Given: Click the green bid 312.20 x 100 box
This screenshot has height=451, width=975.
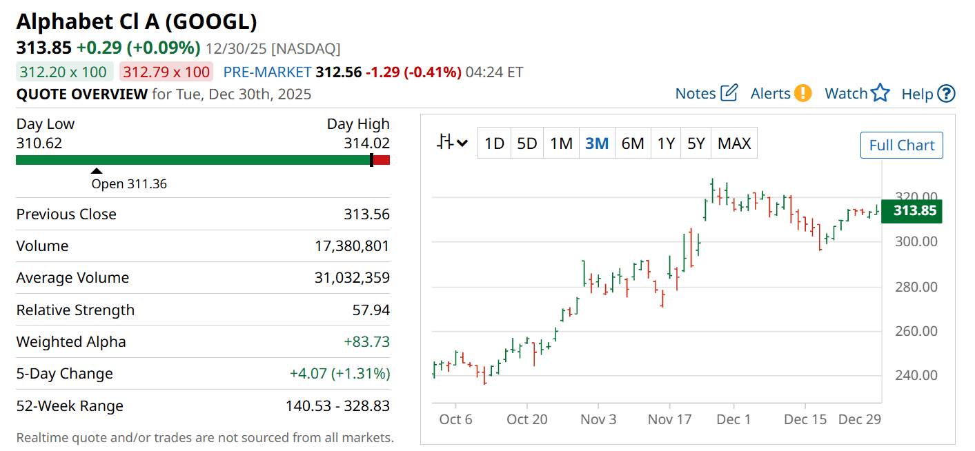Looking at the screenshot, I should click(63, 72).
